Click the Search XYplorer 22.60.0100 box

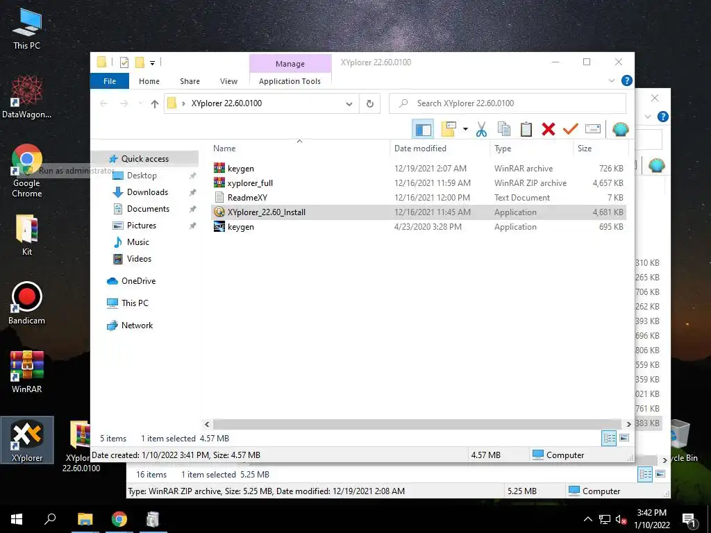(x=508, y=103)
